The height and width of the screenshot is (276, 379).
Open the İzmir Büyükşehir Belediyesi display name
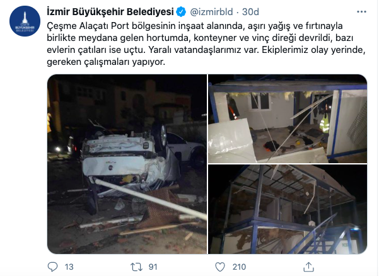click(x=110, y=12)
